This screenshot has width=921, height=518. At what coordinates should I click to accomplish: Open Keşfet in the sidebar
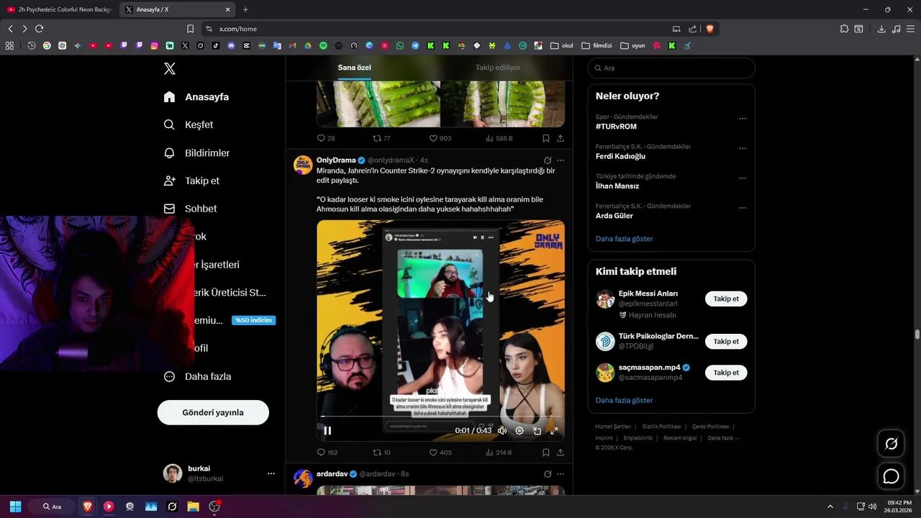point(189,124)
